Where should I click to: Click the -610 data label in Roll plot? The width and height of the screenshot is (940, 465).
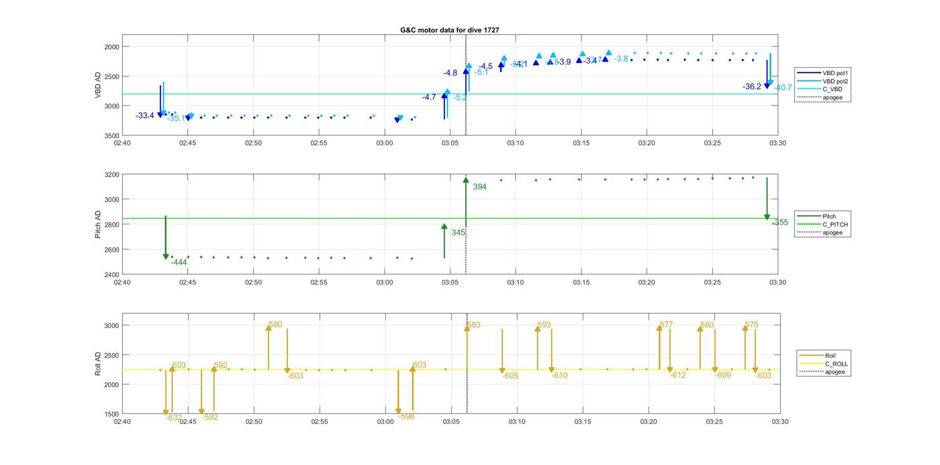(559, 376)
